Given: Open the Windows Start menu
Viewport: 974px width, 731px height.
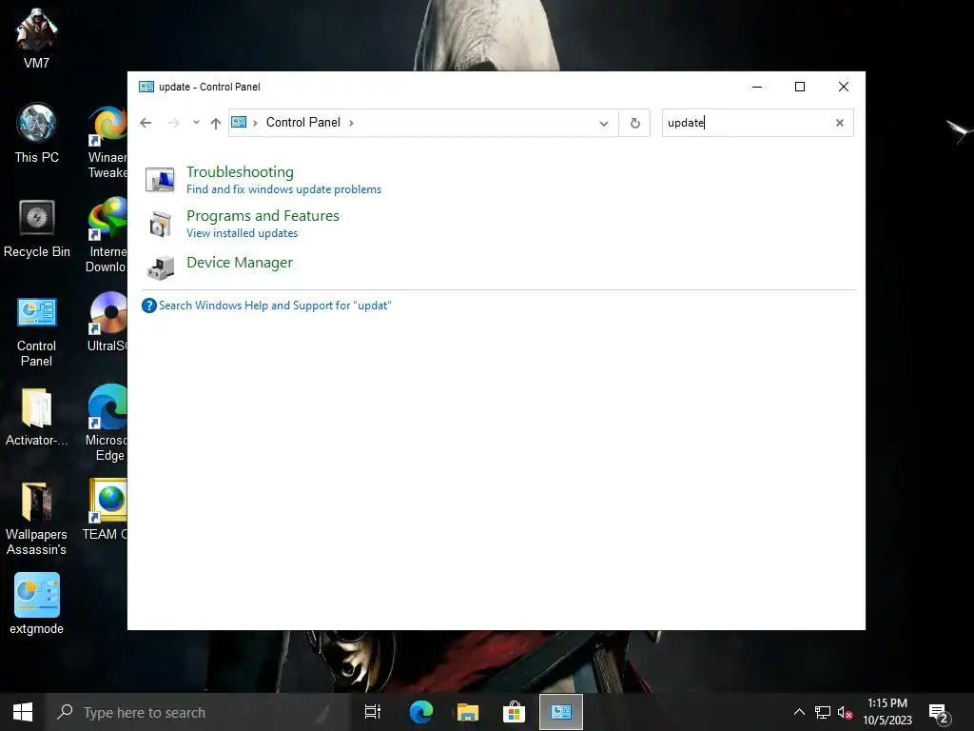Looking at the screenshot, I should click(23, 712).
